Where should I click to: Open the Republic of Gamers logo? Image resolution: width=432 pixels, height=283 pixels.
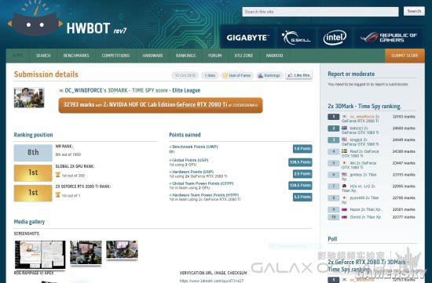click(389, 38)
